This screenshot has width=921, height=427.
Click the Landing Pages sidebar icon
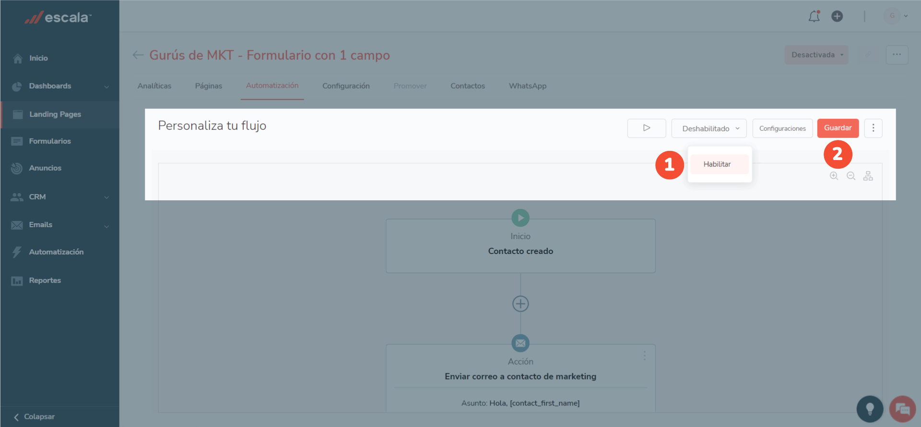pyautogui.click(x=18, y=115)
